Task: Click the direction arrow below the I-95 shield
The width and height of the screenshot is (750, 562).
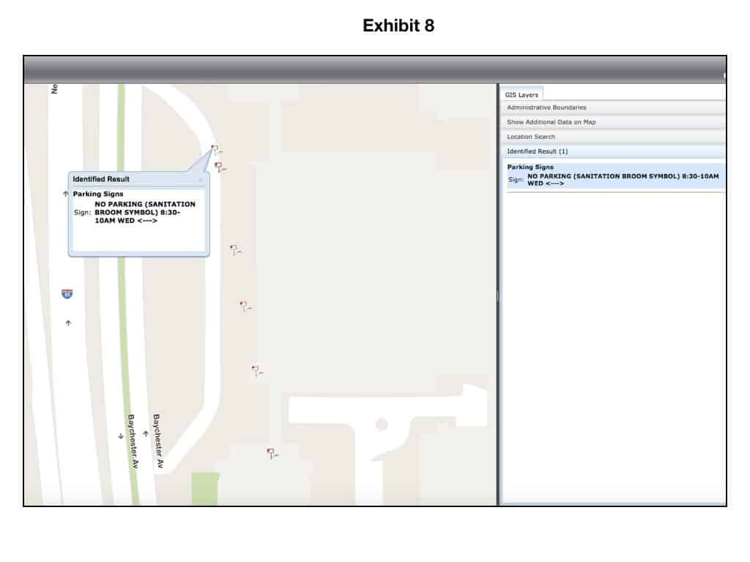Action: tap(68, 323)
